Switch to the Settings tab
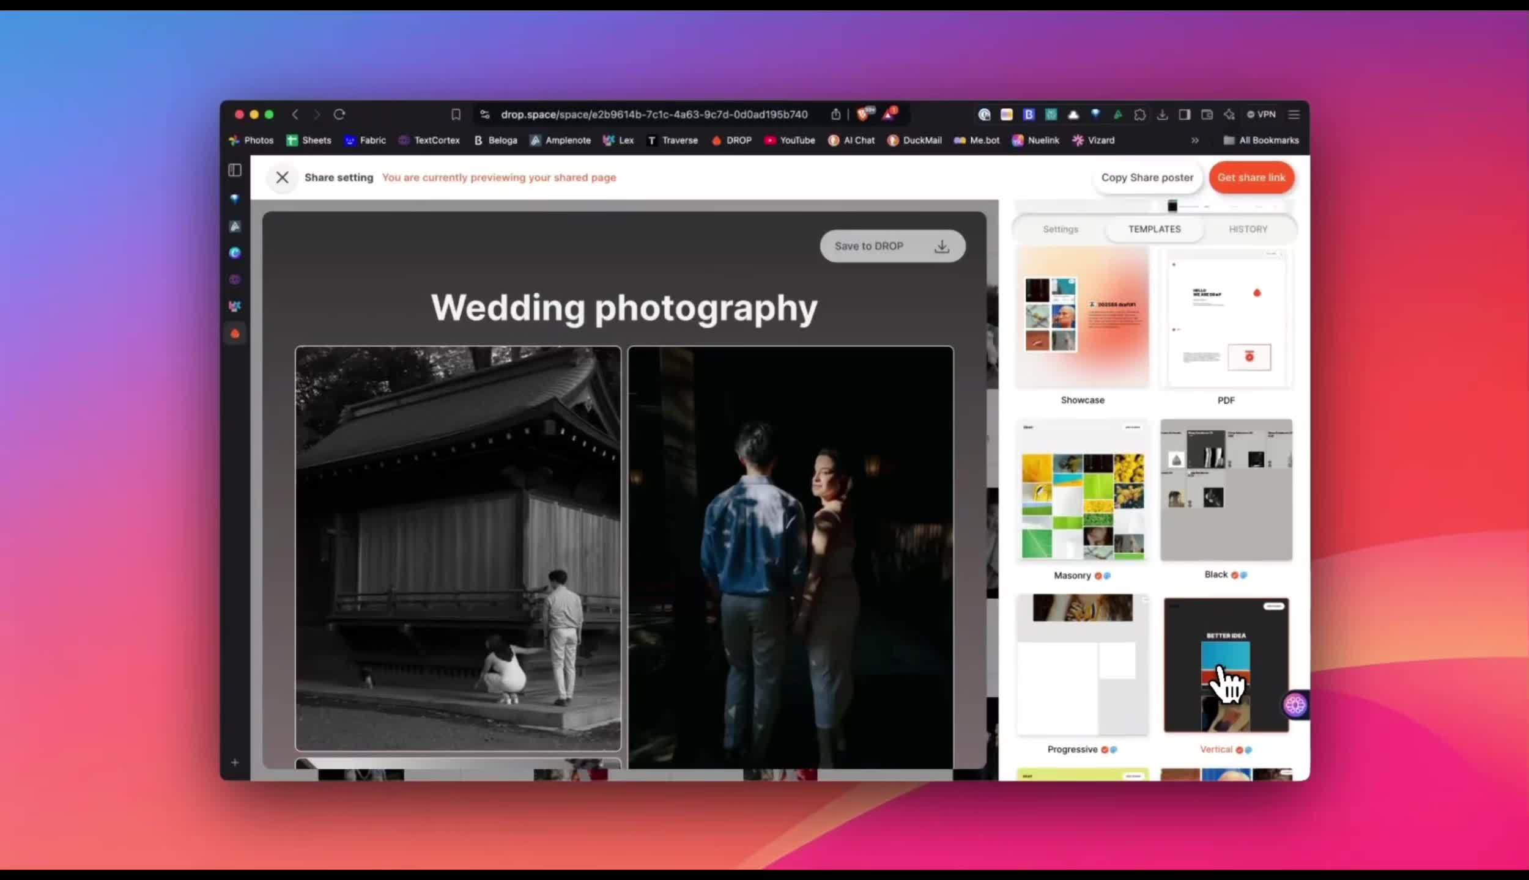1529x880 pixels. [x=1060, y=229]
